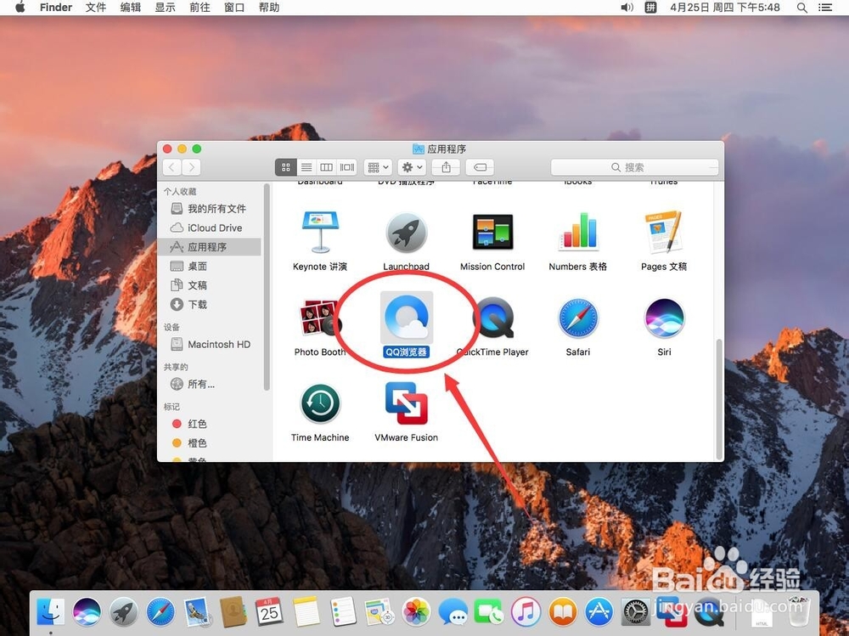This screenshot has height=636, width=849.
Task: Open Safari compass in the Dock
Action: 160,612
